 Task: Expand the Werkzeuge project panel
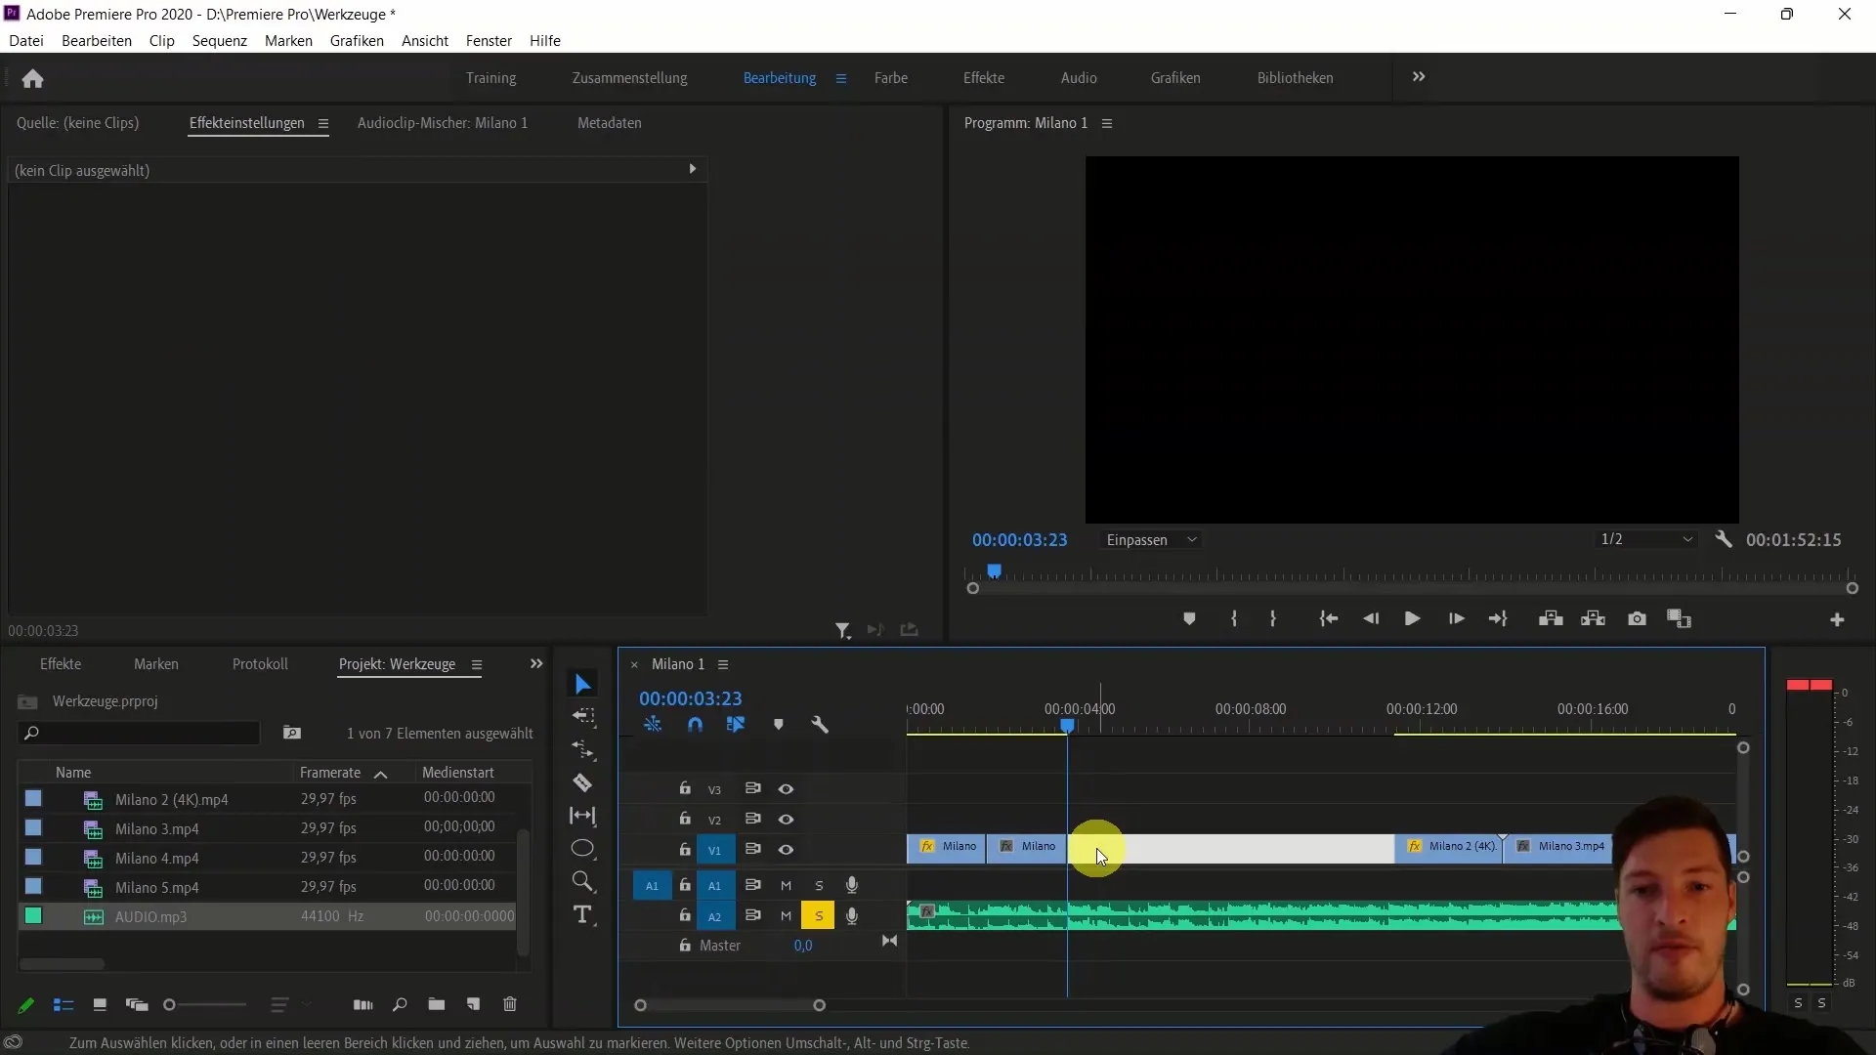coord(536,662)
